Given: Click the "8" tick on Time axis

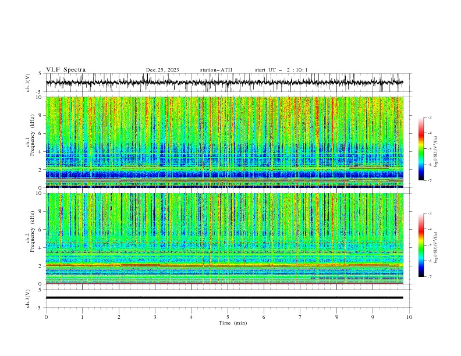Looking at the screenshot, I should (x=336, y=317).
